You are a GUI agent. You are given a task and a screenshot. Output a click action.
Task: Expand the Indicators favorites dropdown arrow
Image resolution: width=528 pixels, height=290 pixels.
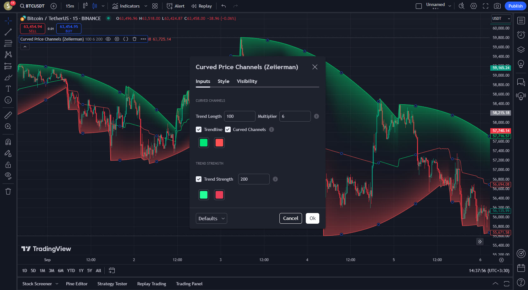(x=146, y=6)
